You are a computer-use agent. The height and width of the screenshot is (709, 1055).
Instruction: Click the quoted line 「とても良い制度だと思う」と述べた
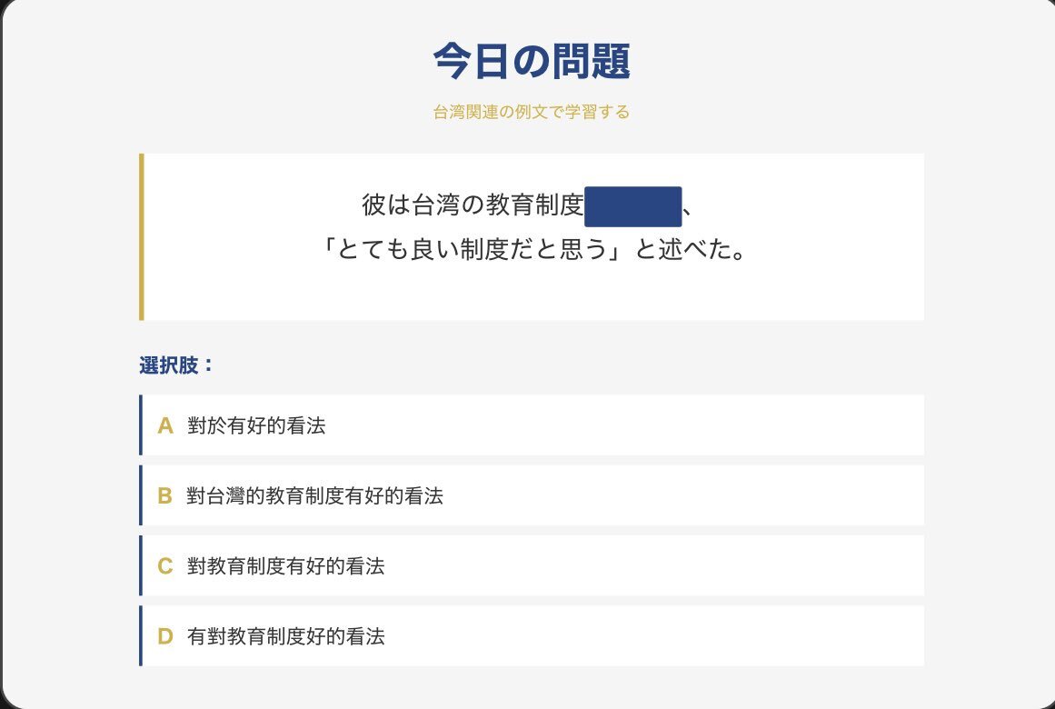click(533, 249)
